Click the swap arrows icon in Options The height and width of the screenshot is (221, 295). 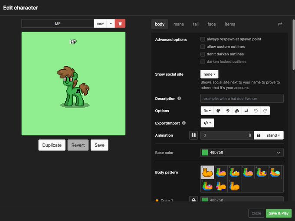(246, 111)
